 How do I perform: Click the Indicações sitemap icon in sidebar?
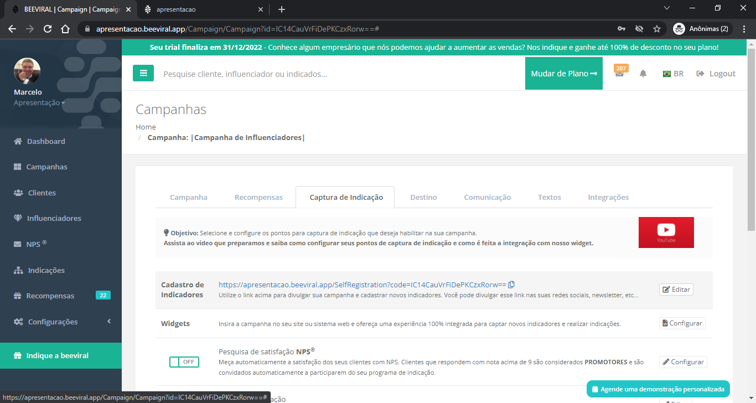pyautogui.click(x=18, y=270)
